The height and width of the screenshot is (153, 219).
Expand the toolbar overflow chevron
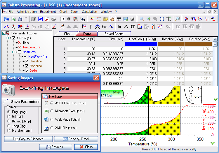click(26, 18)
